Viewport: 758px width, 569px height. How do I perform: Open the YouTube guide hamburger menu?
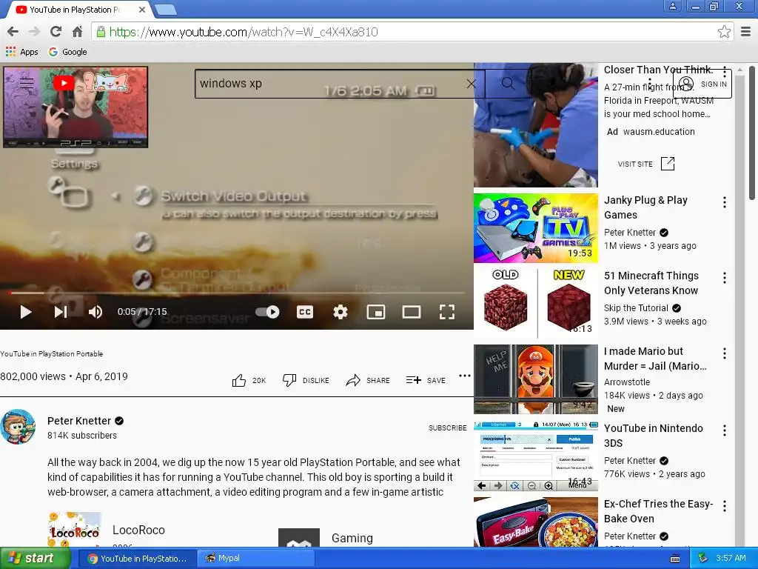click(27, 83)
